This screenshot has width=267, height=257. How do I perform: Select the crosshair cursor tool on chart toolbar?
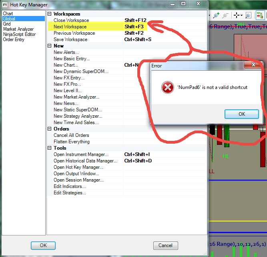[237, 15]
